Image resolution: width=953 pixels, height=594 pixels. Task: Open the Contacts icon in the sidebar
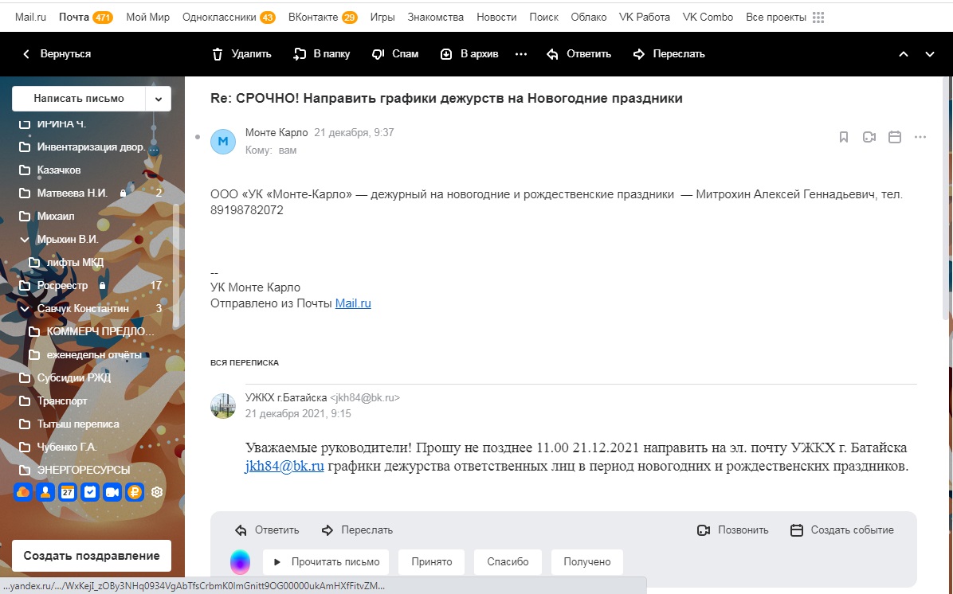[x=45, y=492]
